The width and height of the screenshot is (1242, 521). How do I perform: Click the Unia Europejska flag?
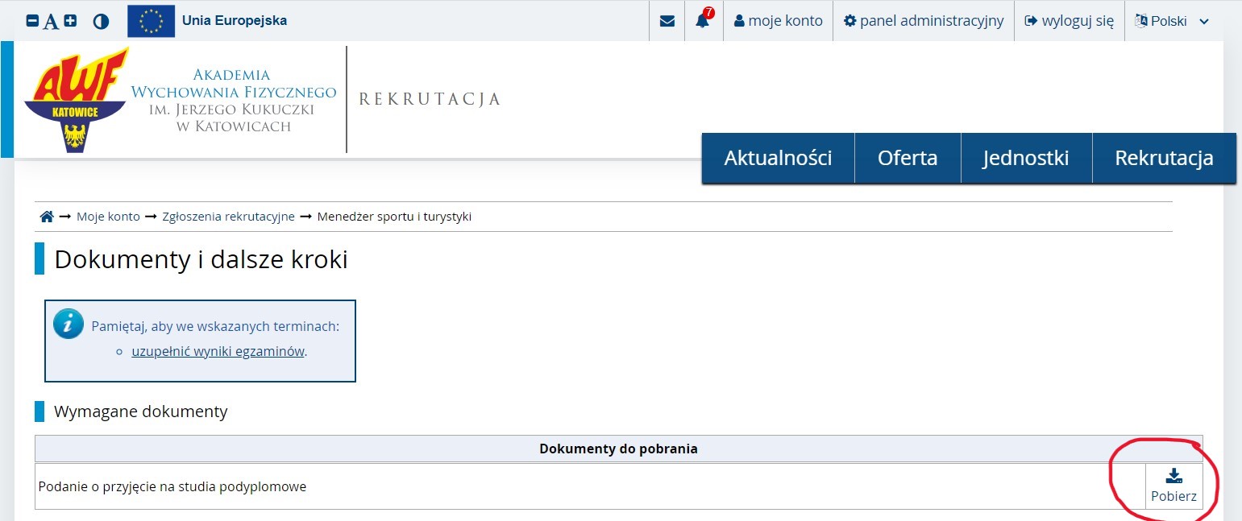point(150,20)
